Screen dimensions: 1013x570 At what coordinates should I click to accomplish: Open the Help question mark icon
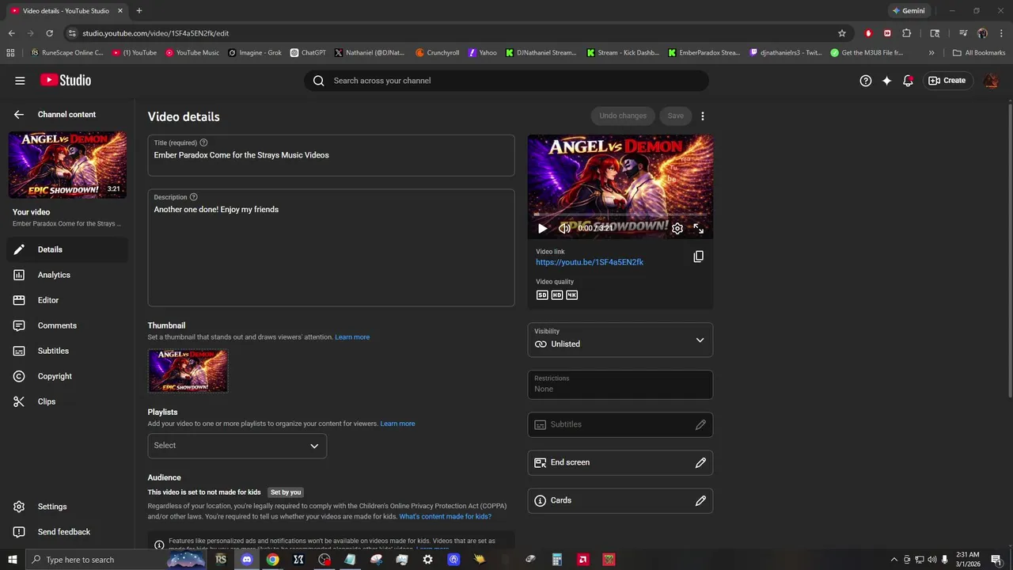[866, 81]
